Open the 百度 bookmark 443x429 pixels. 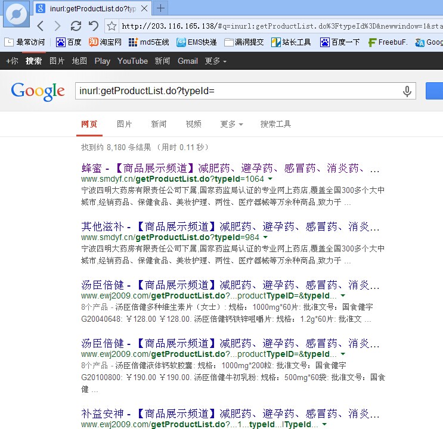tap(69, 42)
